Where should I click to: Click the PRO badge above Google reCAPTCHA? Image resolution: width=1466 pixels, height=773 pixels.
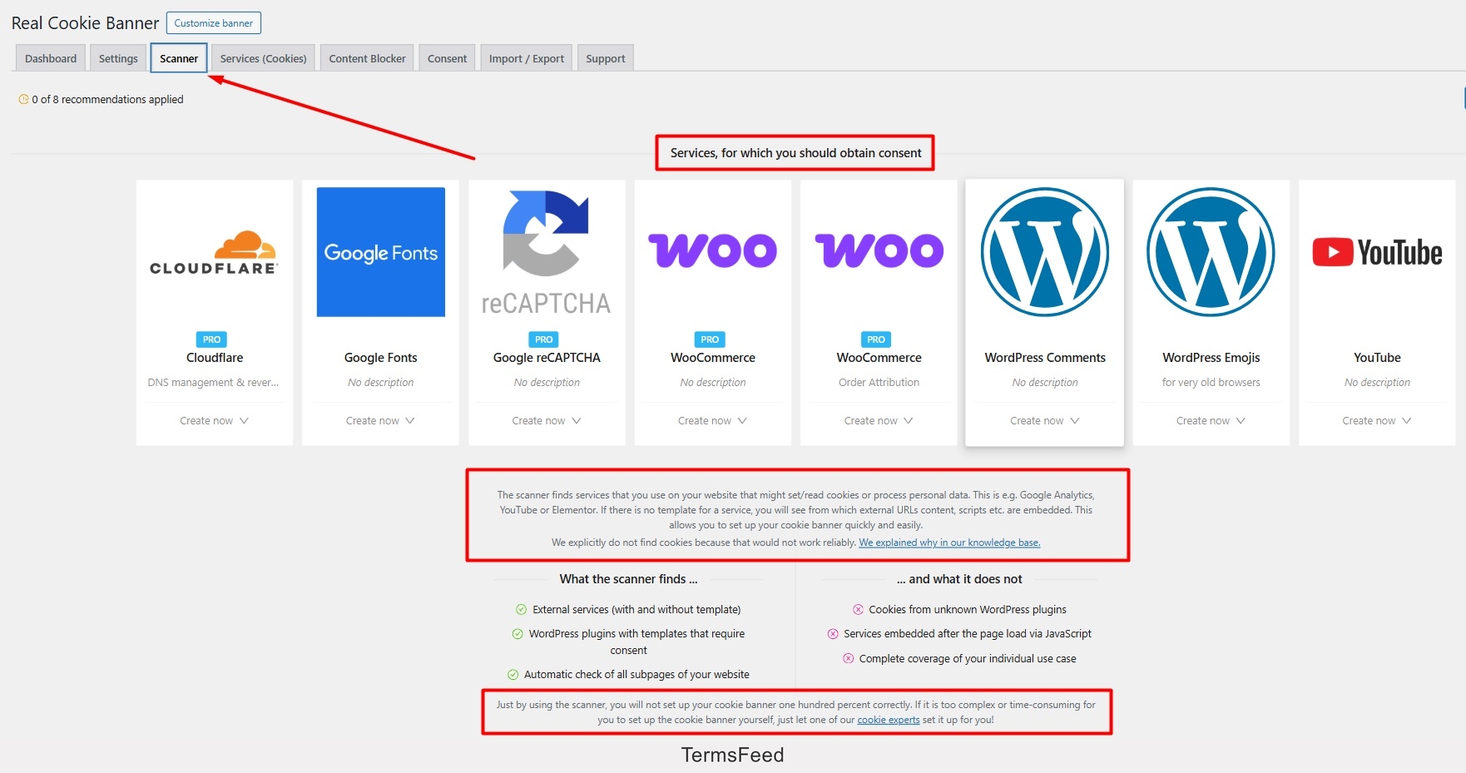[544, 339]
